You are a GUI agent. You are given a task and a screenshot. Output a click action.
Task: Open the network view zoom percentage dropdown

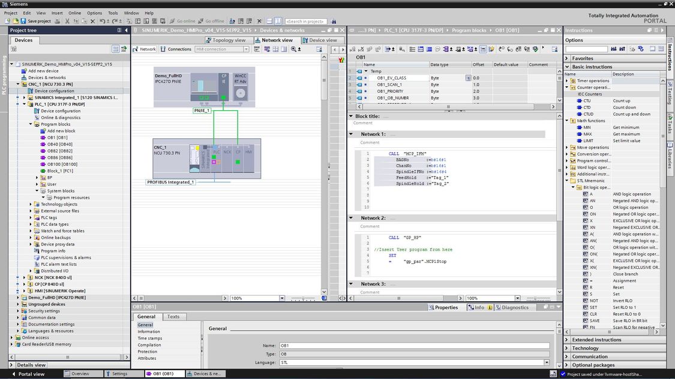(x=282, y=298)
